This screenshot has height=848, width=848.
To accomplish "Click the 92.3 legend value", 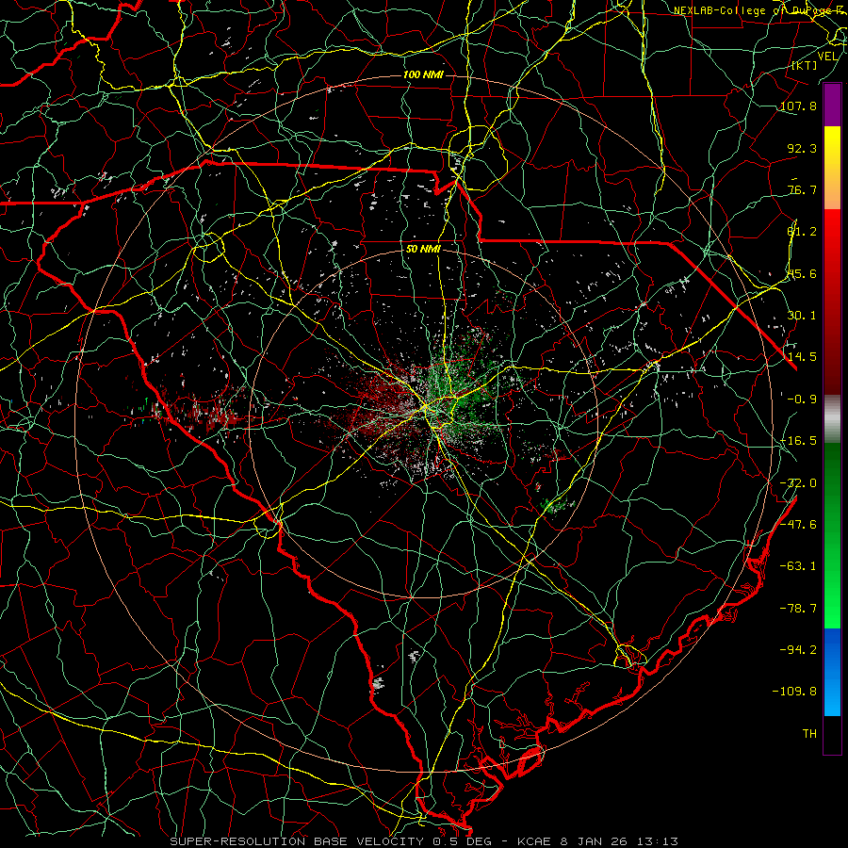I will coord(802,148).
